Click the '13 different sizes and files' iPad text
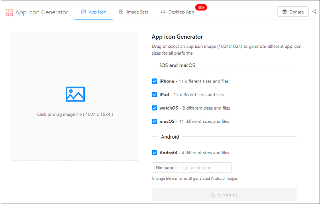 (198, 94)
